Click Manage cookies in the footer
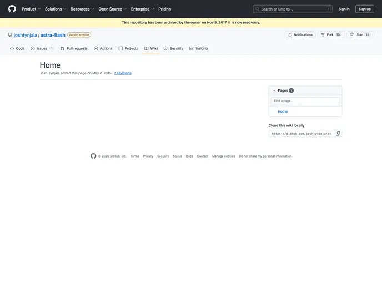382x284 pixels. pos(223,156)
